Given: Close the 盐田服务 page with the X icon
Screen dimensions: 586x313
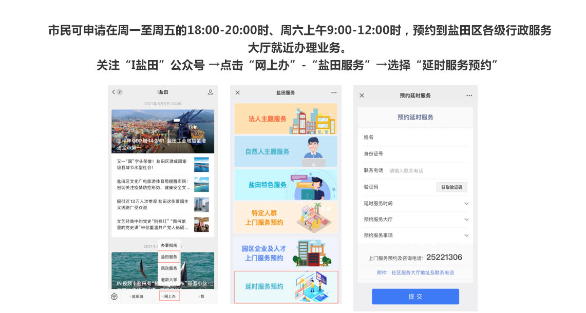Looking at the screenshot, I should [x=238, y=93].
